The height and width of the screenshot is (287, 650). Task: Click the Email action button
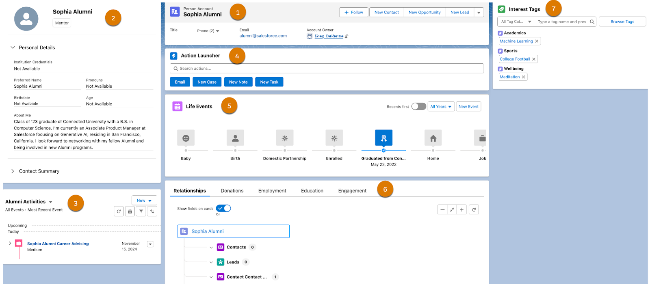click(180, 82)
